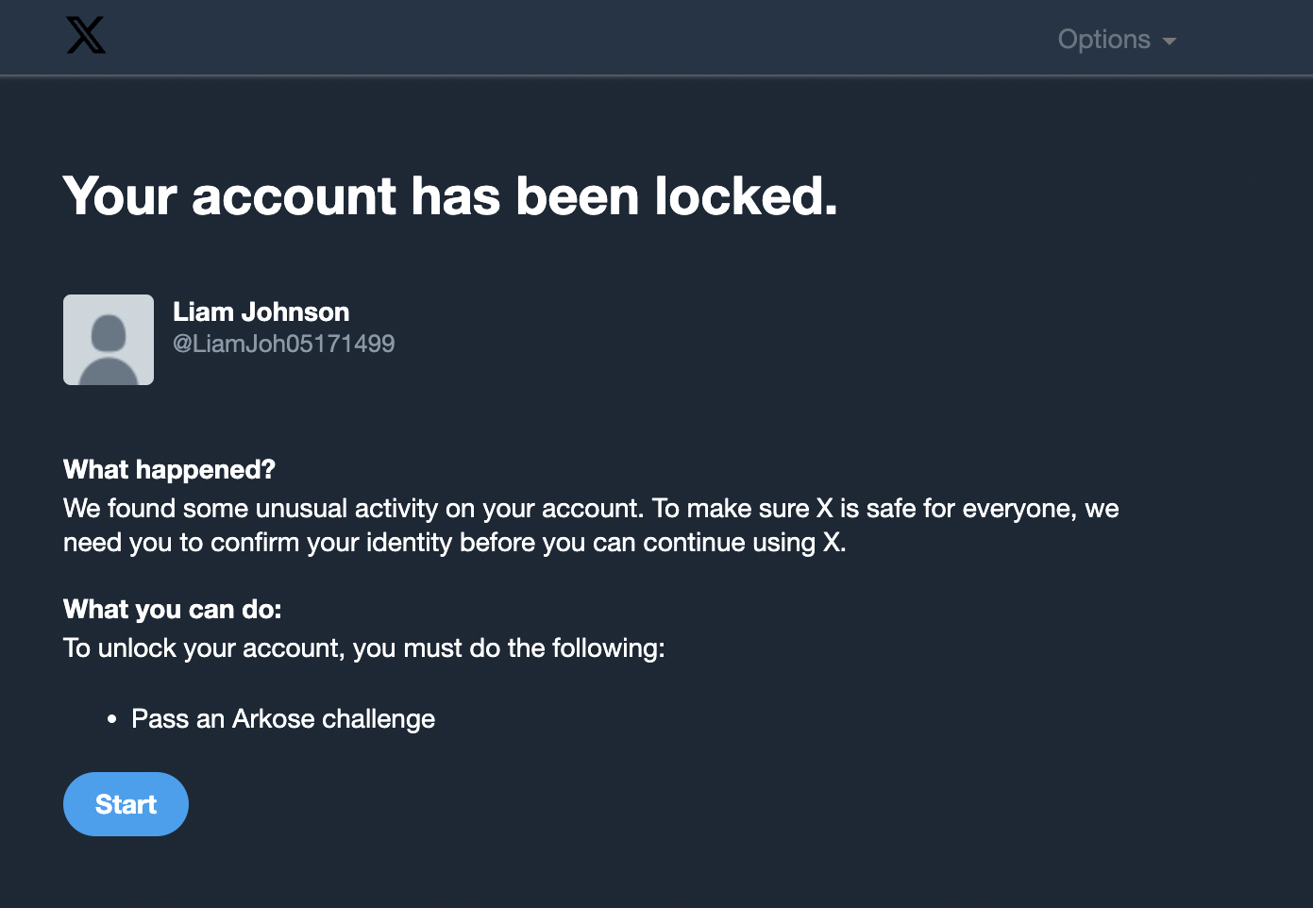Viewport: 1313px width, 908px height.
Task: Click the word "Arkose" in the bullet item
Action: [274, 719]
